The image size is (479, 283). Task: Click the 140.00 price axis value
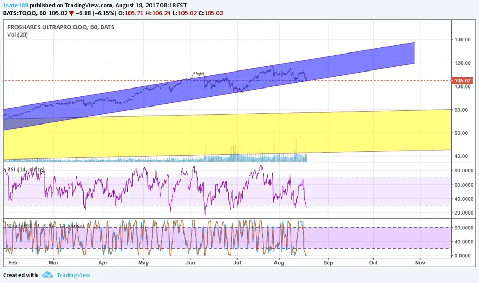tap(462, 40)
